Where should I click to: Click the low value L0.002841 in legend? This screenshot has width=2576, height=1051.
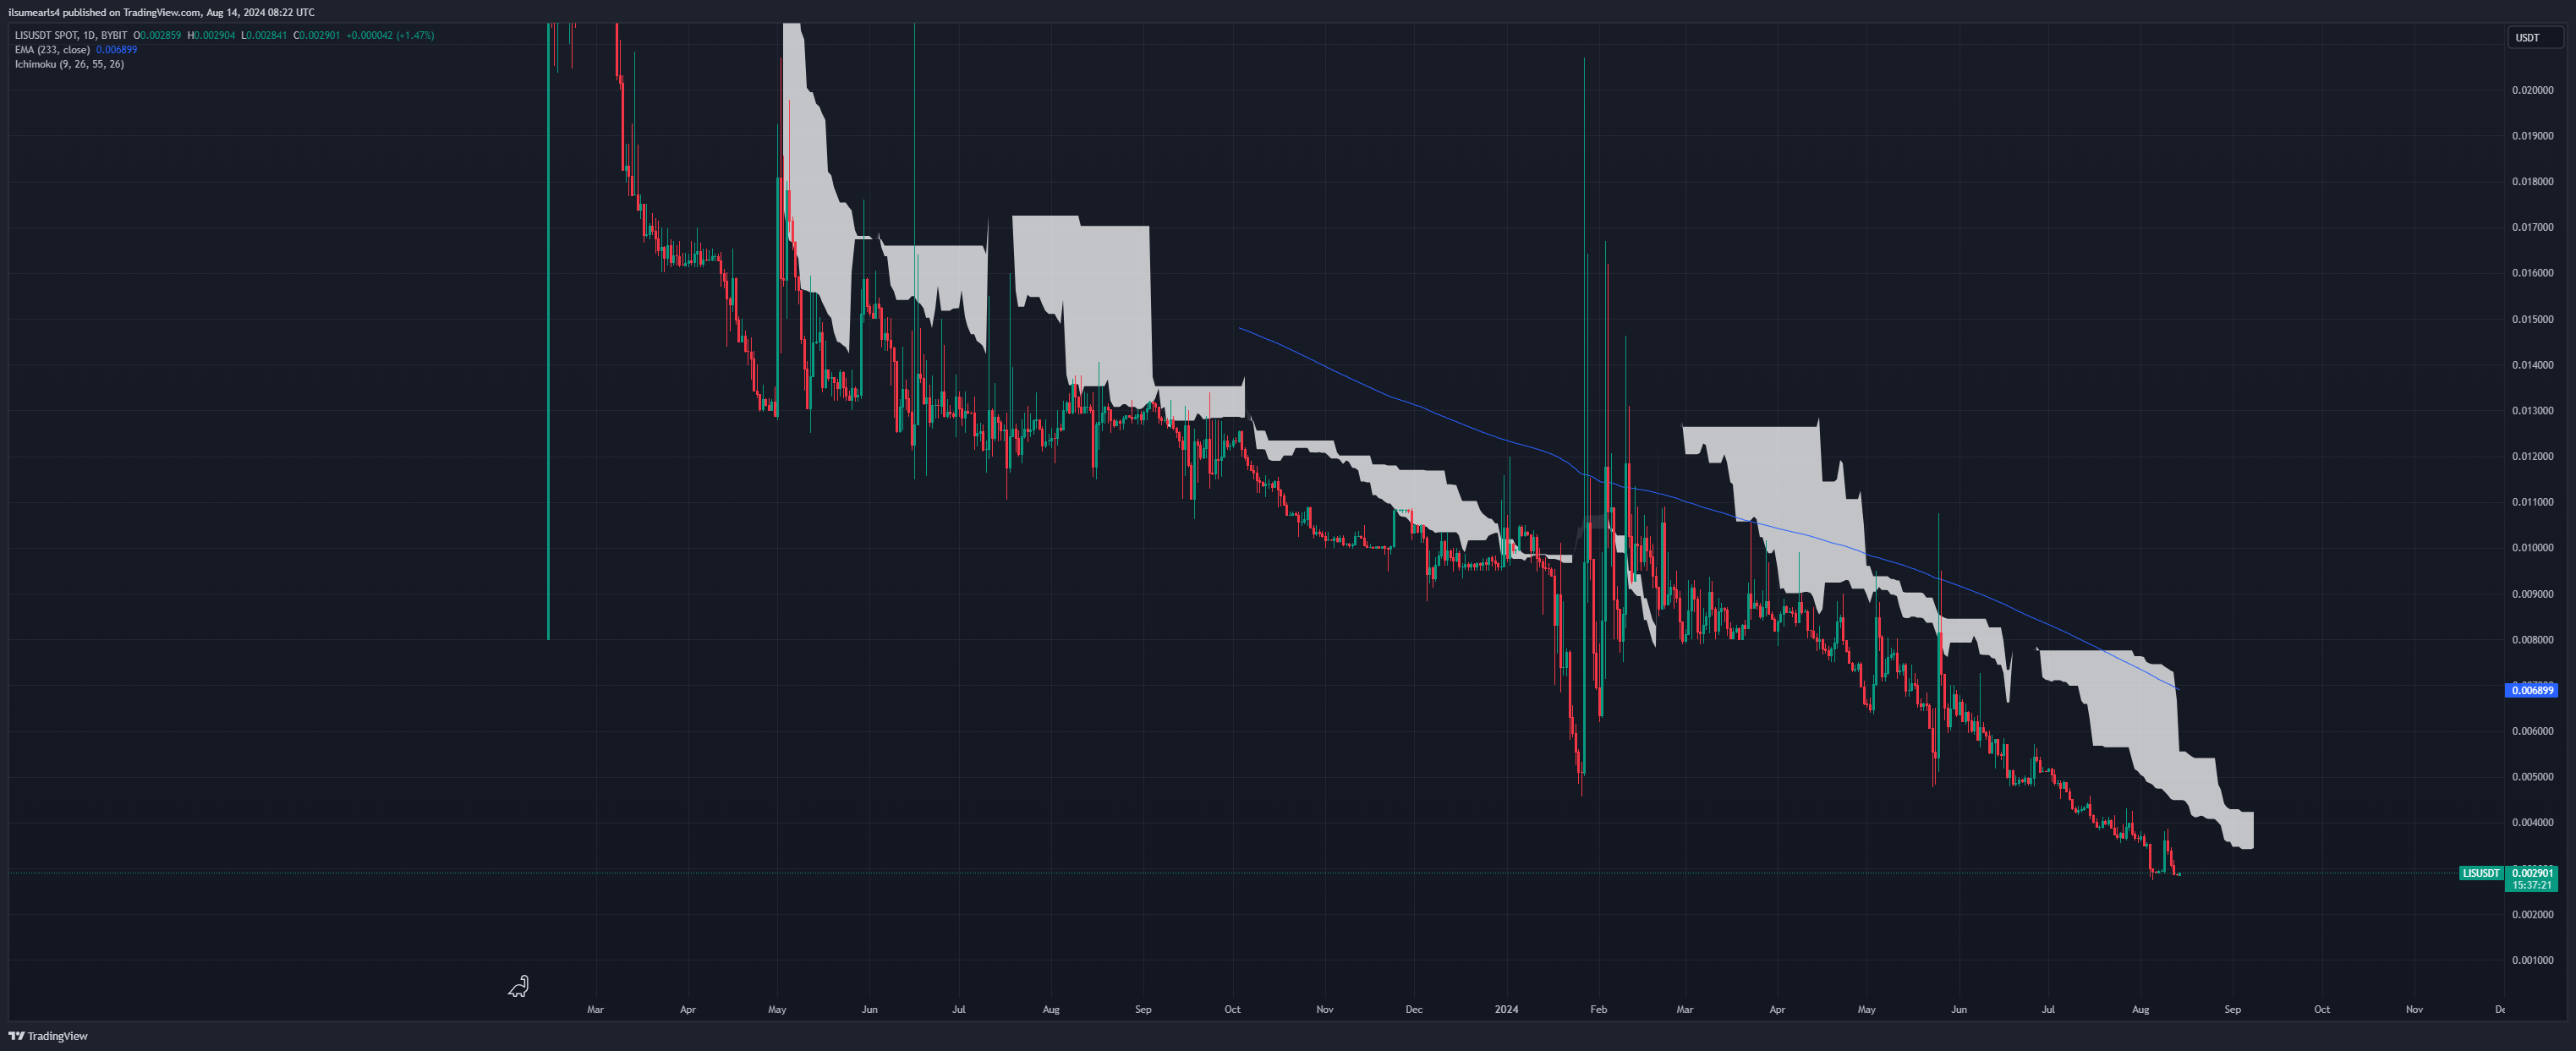tap(264, 35)
